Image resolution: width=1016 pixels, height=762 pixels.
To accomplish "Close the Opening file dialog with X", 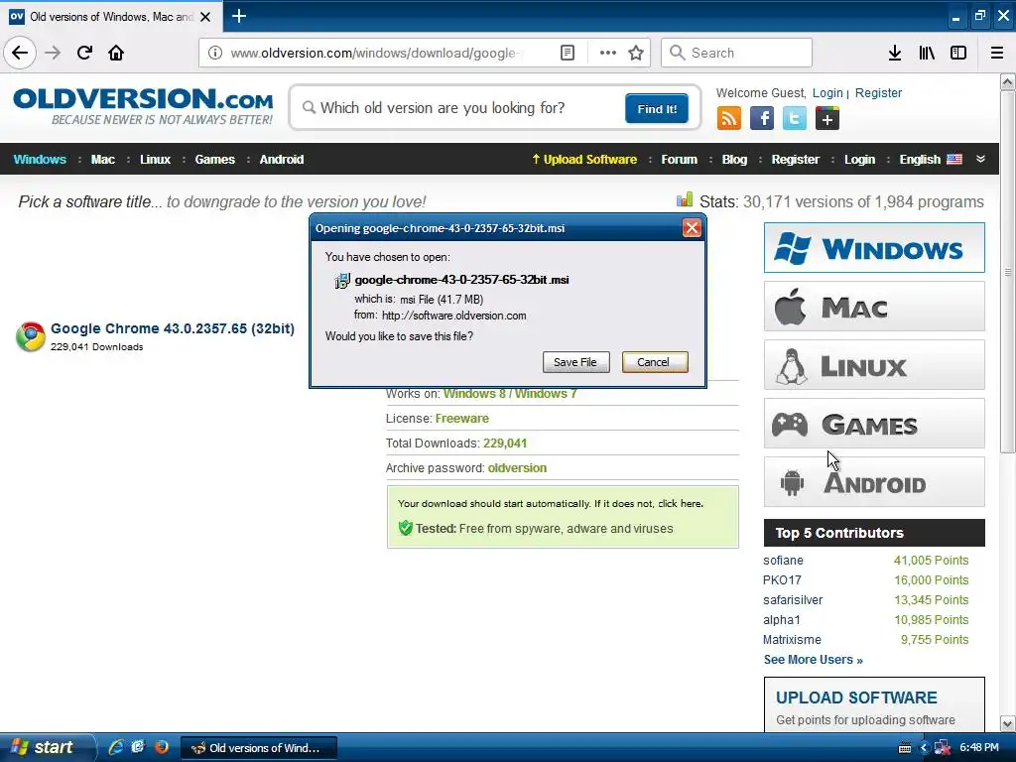I will point(692,228).
